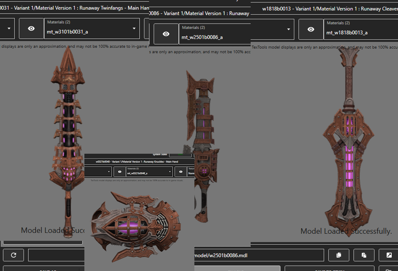Open the Knuckles texture dropdown showing Norm

[x=191, y=172]
